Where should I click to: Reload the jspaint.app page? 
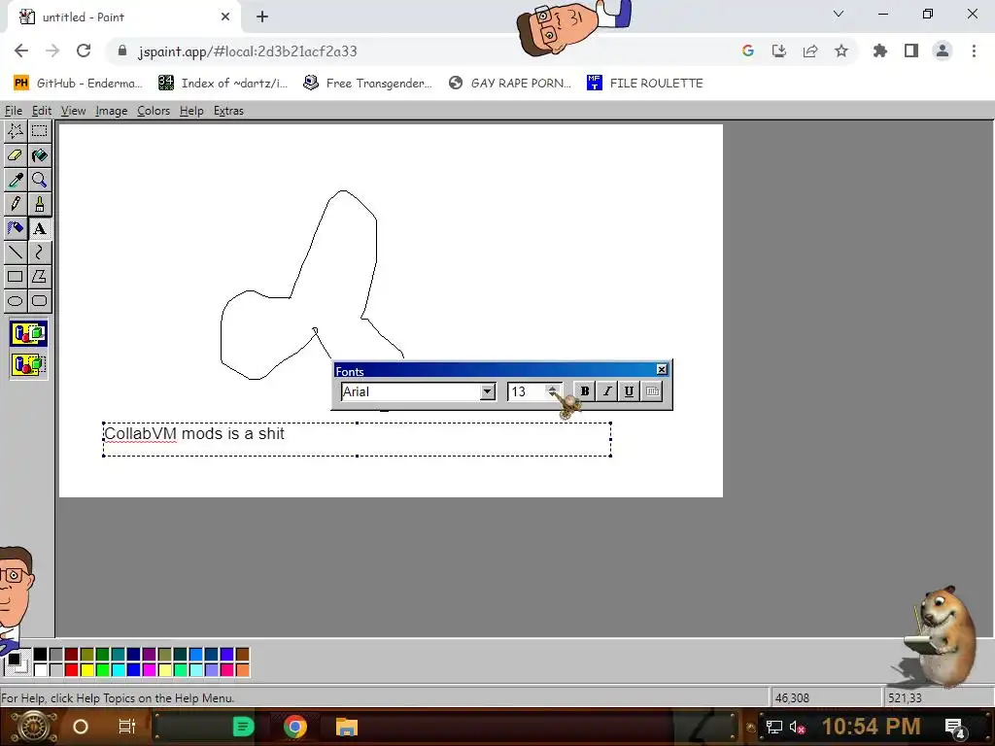click(x=84, y=51)
